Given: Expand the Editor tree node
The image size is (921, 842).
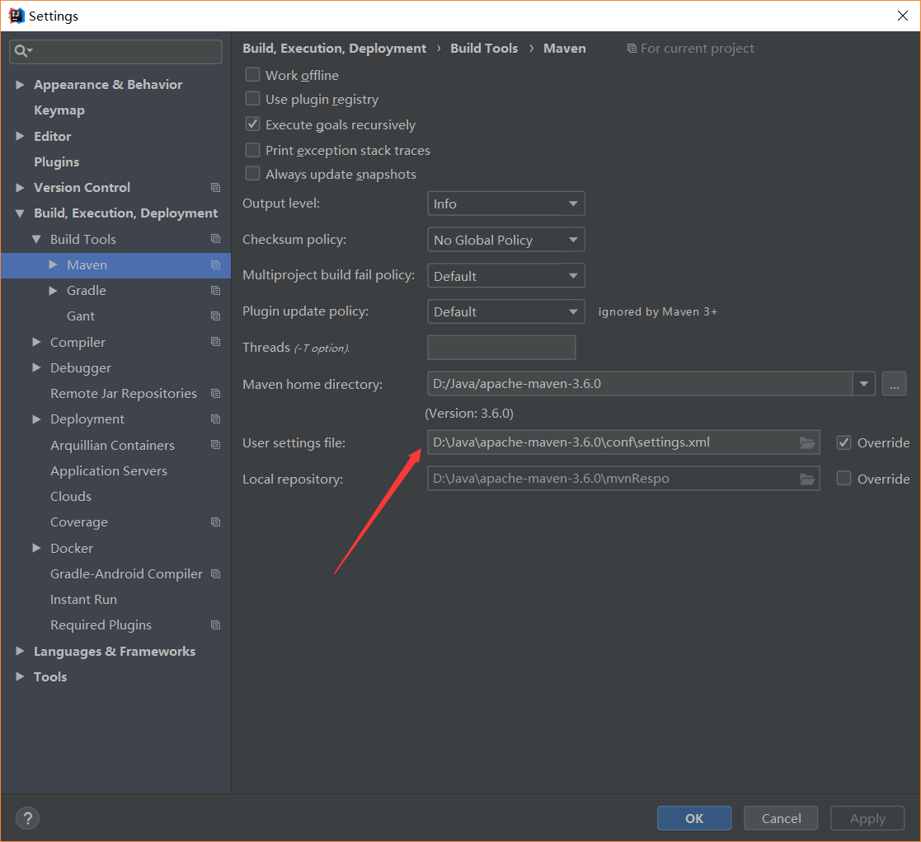Looking at the screenshot, I should pyautogui.click(x=20, y=136).
